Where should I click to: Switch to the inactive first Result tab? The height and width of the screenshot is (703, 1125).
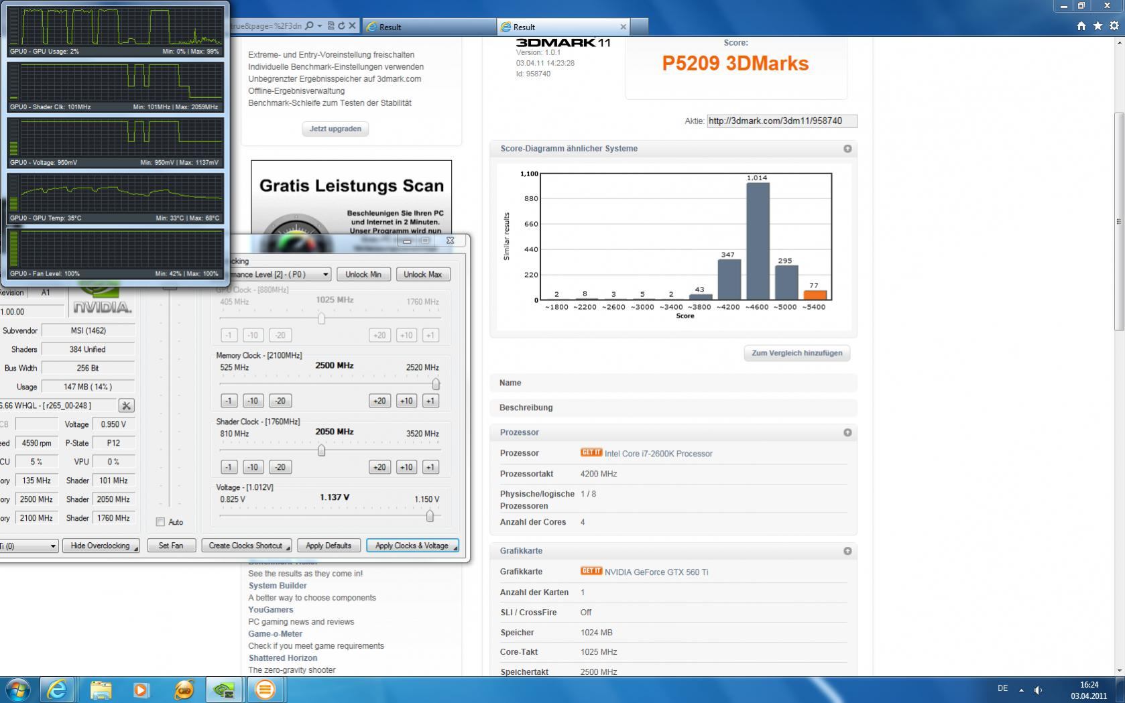tap(428, 27)
